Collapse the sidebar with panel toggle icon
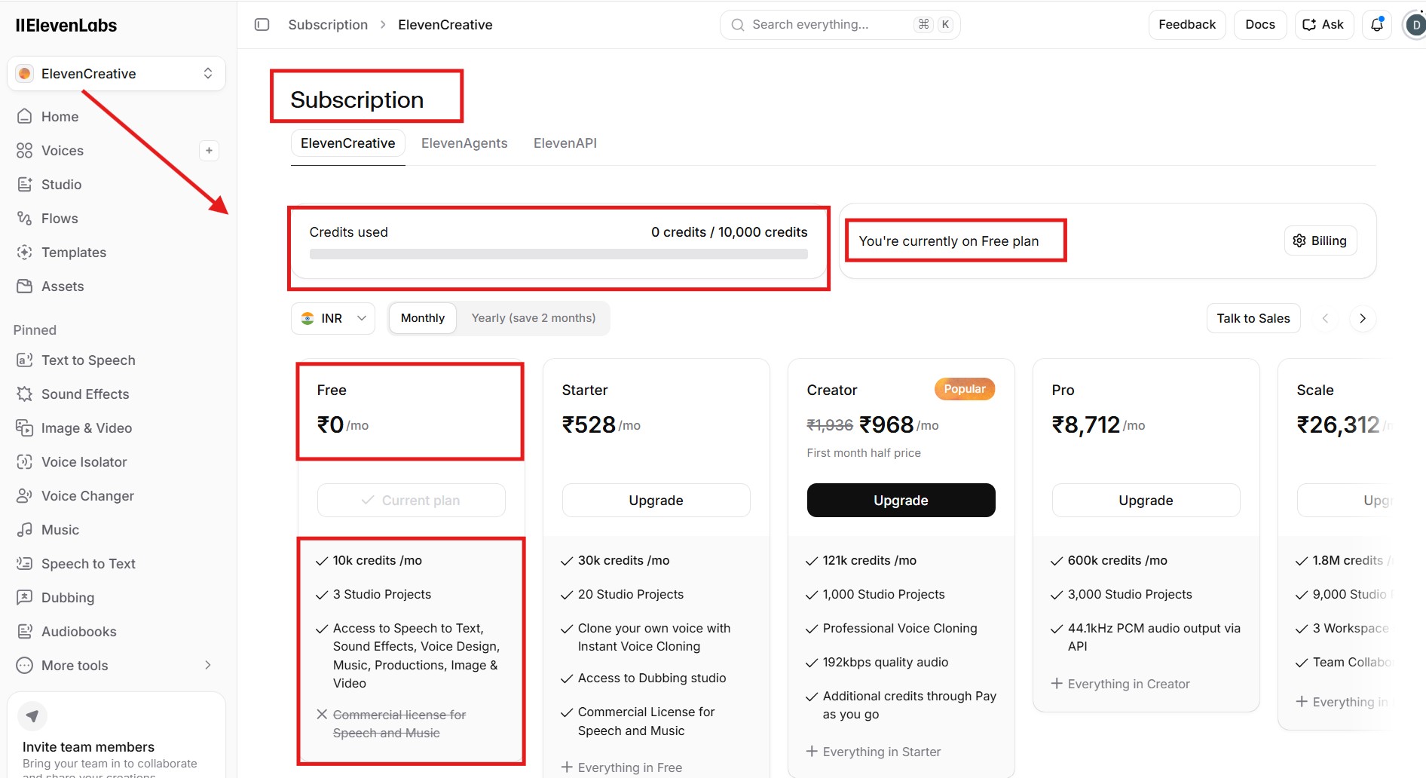Screen dimensions: 1426x778 [262, 24]
